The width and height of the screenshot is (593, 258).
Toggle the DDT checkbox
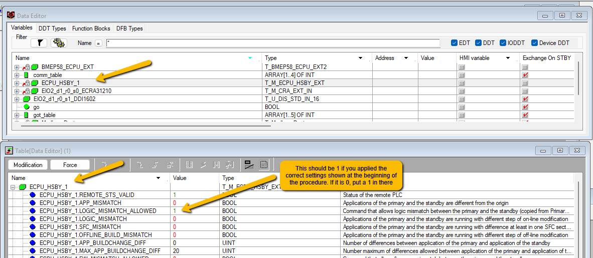pyautogui.click(x=479, y=43)
